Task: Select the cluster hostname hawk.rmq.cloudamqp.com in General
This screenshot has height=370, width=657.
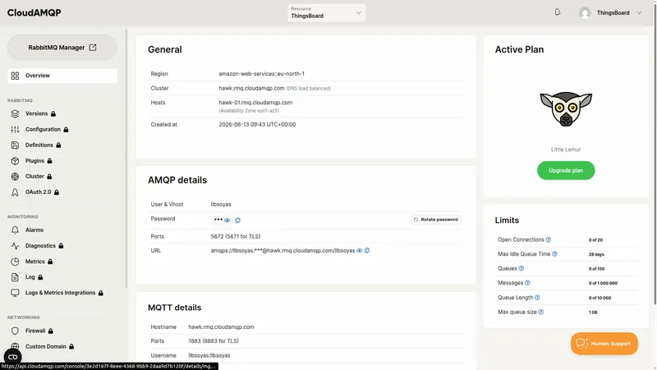Action: tap(251, 88)
